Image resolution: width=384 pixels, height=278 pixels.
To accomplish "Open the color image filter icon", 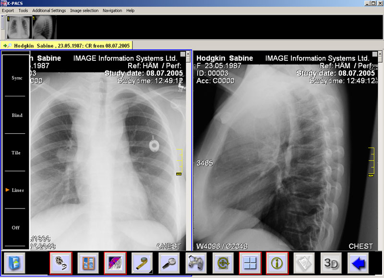I will pos(115,263).
